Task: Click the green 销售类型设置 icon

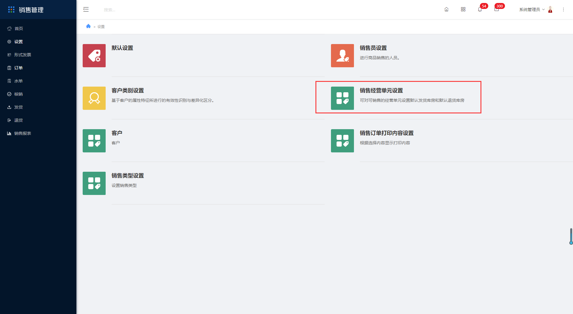Action: 94,183
